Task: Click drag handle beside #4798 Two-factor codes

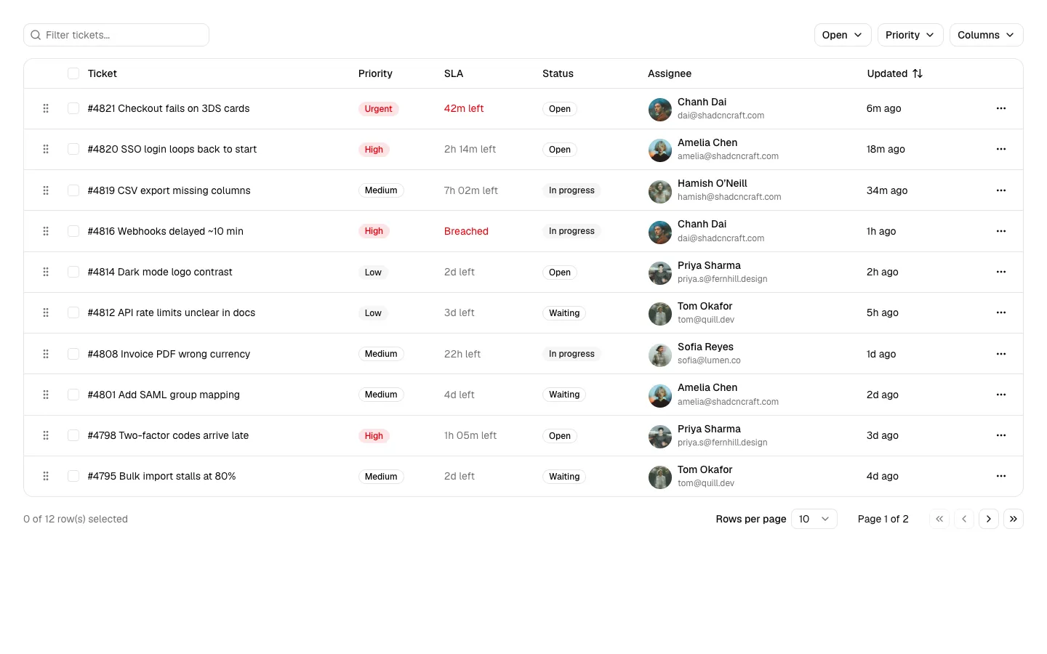Action: point(46,435)
